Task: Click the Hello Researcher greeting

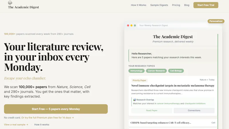Action: [141, 54]
